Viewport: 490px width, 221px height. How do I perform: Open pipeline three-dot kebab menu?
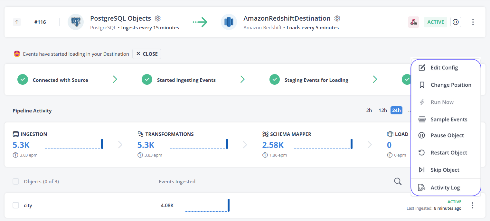pyautogui.click(x=473, y=22)
